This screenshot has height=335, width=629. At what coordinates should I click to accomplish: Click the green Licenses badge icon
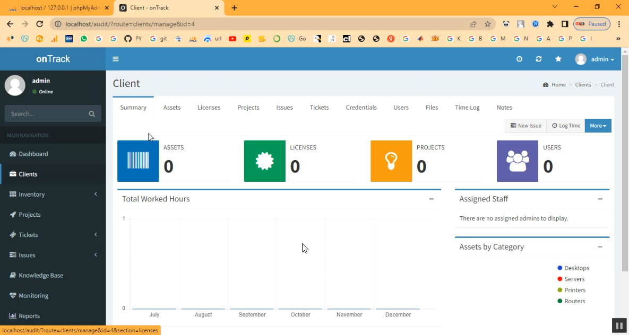(264, 161)
